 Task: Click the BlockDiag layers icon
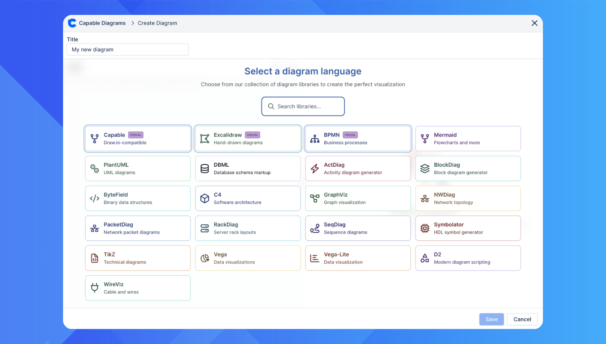pos(425,169)
